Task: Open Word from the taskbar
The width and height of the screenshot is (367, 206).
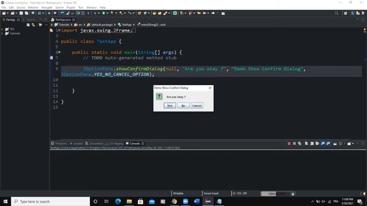Action: click(197, 201)
